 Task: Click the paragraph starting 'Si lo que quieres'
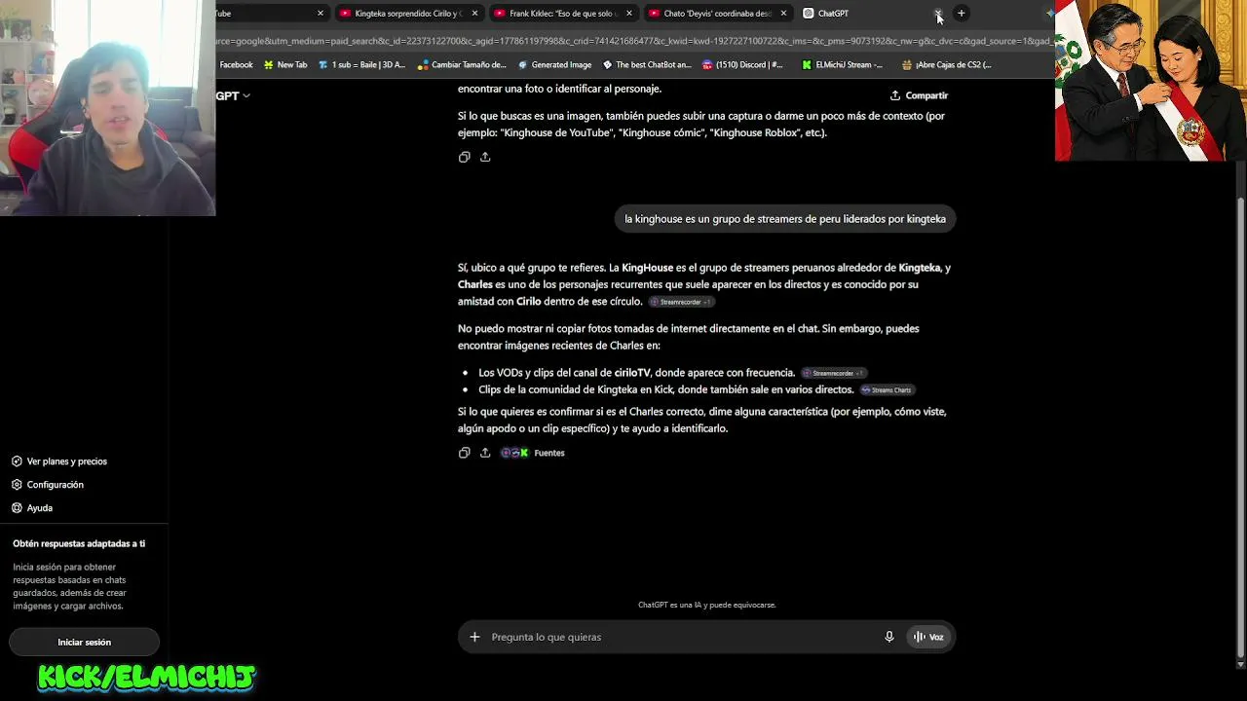click(702, 420)
